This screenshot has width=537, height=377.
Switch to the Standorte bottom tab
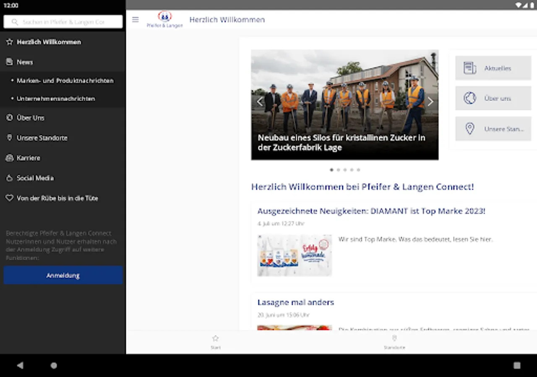click(x=394, y=342)
